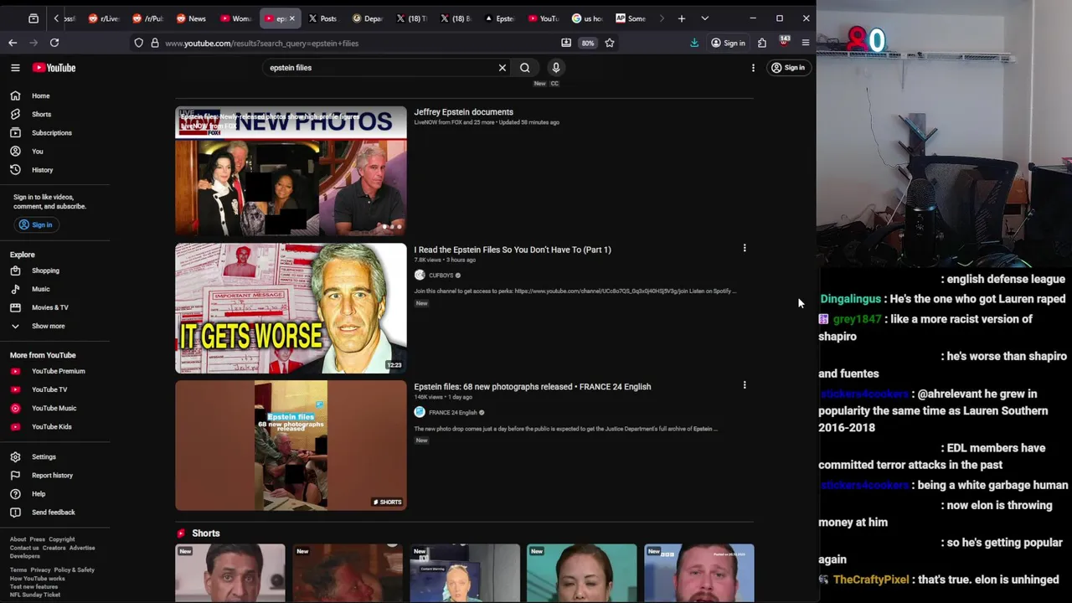This screenshot has height=603, width=1072.
Task: Open the YouTube hamburger guide menu
Action: [15, 68]
